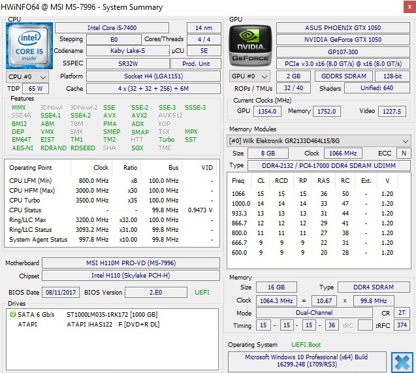Click the AVX2 feature label
Image resolution: width=416 pixels, height=373 pixels.
pyautogui.click(x=139, y=116)
